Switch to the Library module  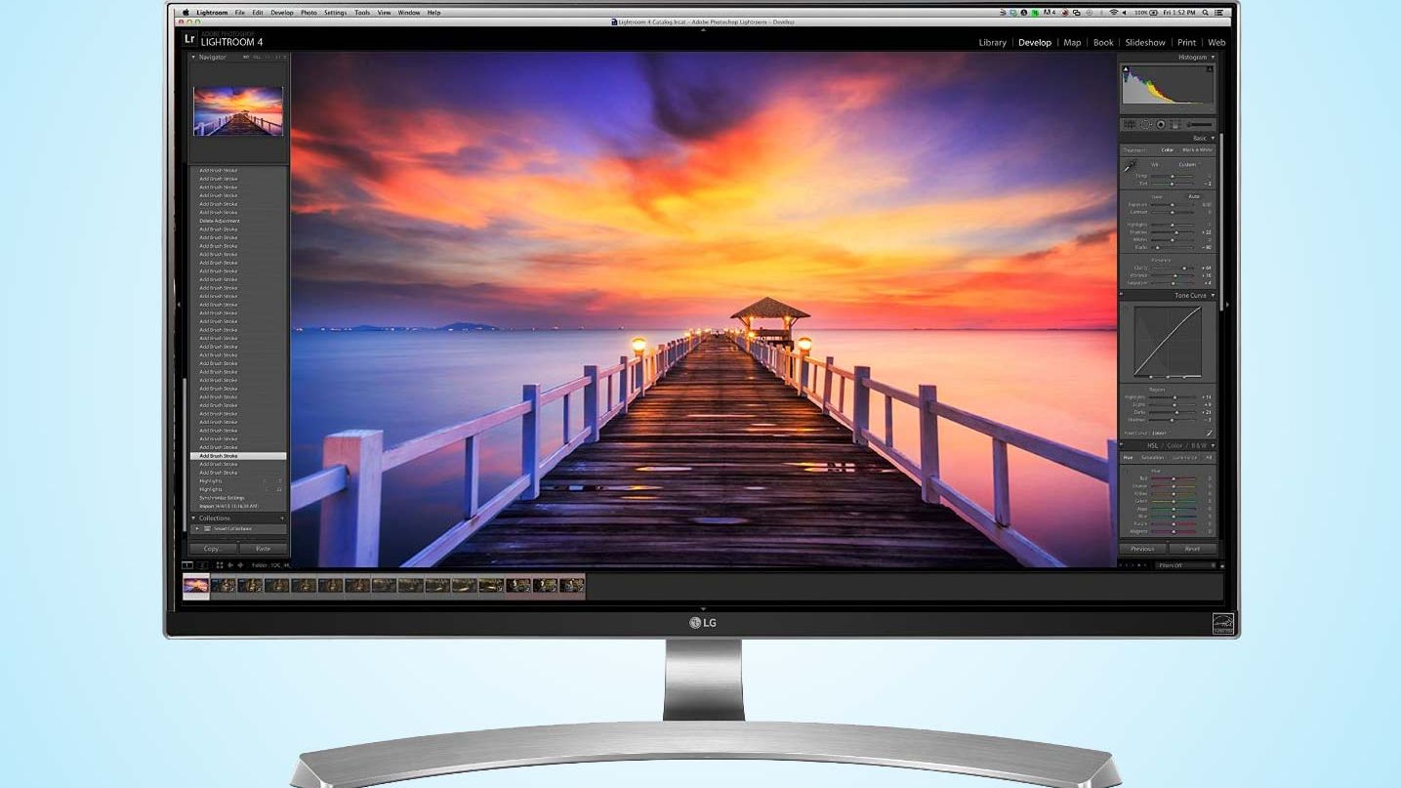[992, 43]
